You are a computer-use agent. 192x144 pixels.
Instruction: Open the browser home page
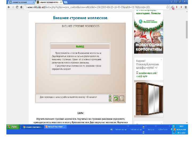[x=21, y=7]
